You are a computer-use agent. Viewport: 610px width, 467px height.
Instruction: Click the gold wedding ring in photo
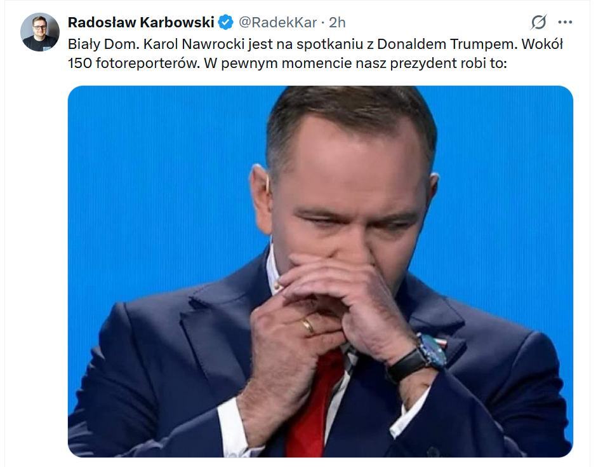308,327
